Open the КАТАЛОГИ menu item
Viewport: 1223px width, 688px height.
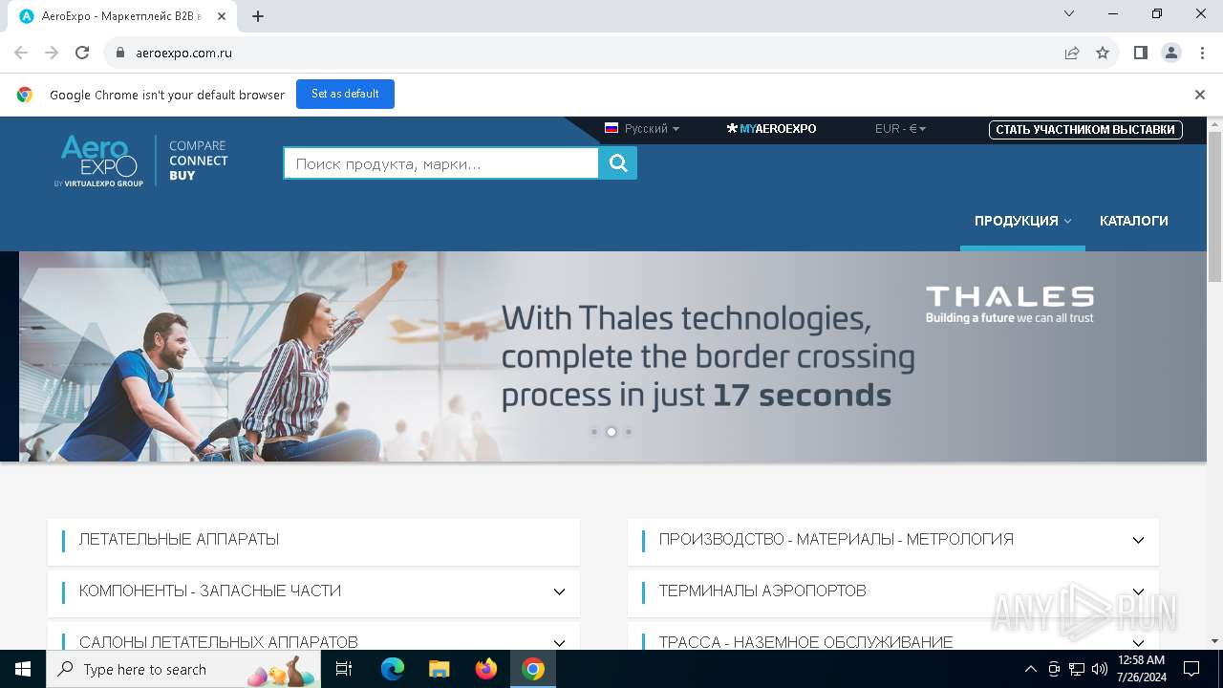click(x=1134, y=221)
